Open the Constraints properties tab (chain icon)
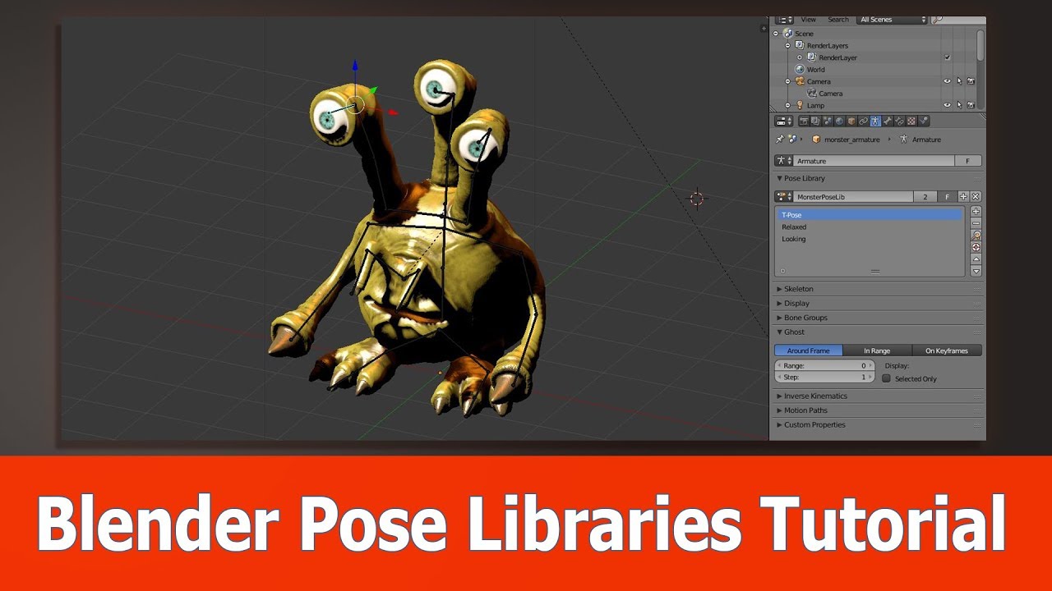This screenshot has height=591, width=1052. 864,121
